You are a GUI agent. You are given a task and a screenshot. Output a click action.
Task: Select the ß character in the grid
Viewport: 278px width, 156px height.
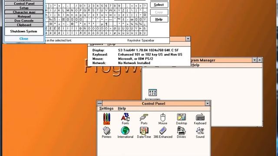click(x=145, y=29)
